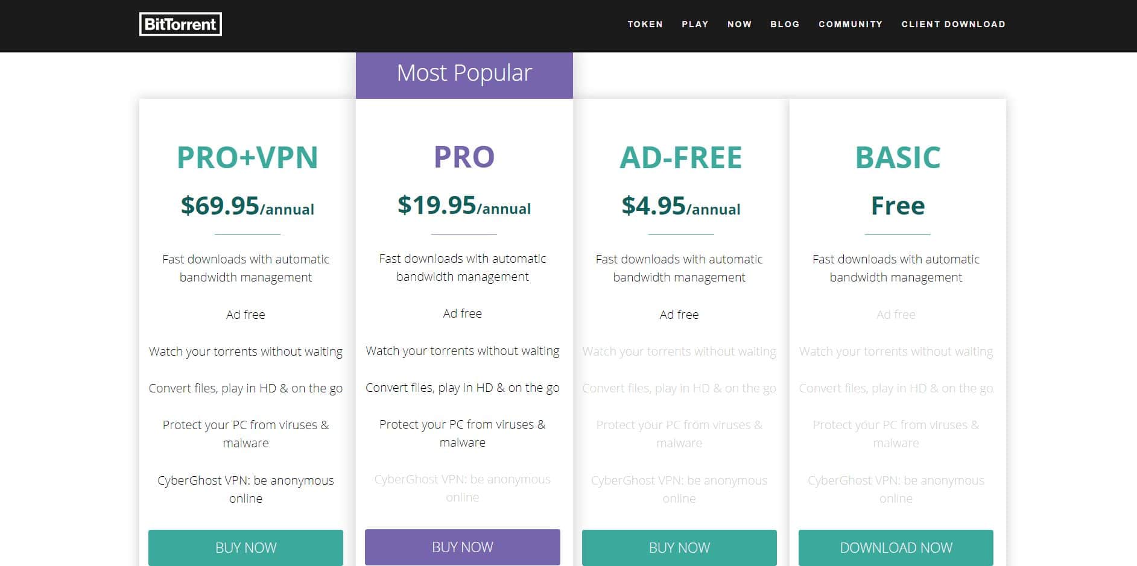Screen dimensions: 1137x566
Task: Visit the COMMUNITY section
Action: coord(850,24)
